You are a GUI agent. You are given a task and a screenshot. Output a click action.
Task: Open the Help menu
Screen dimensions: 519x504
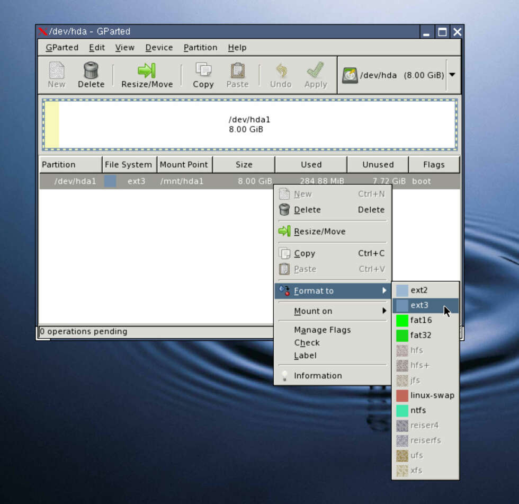click(x=237, y=48)
